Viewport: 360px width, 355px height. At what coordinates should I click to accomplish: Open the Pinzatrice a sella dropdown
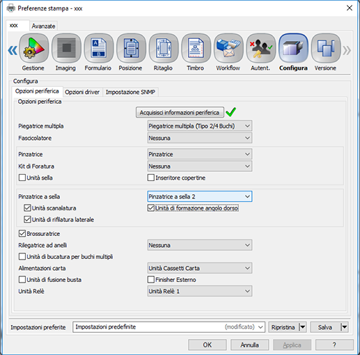click(200, 196)
